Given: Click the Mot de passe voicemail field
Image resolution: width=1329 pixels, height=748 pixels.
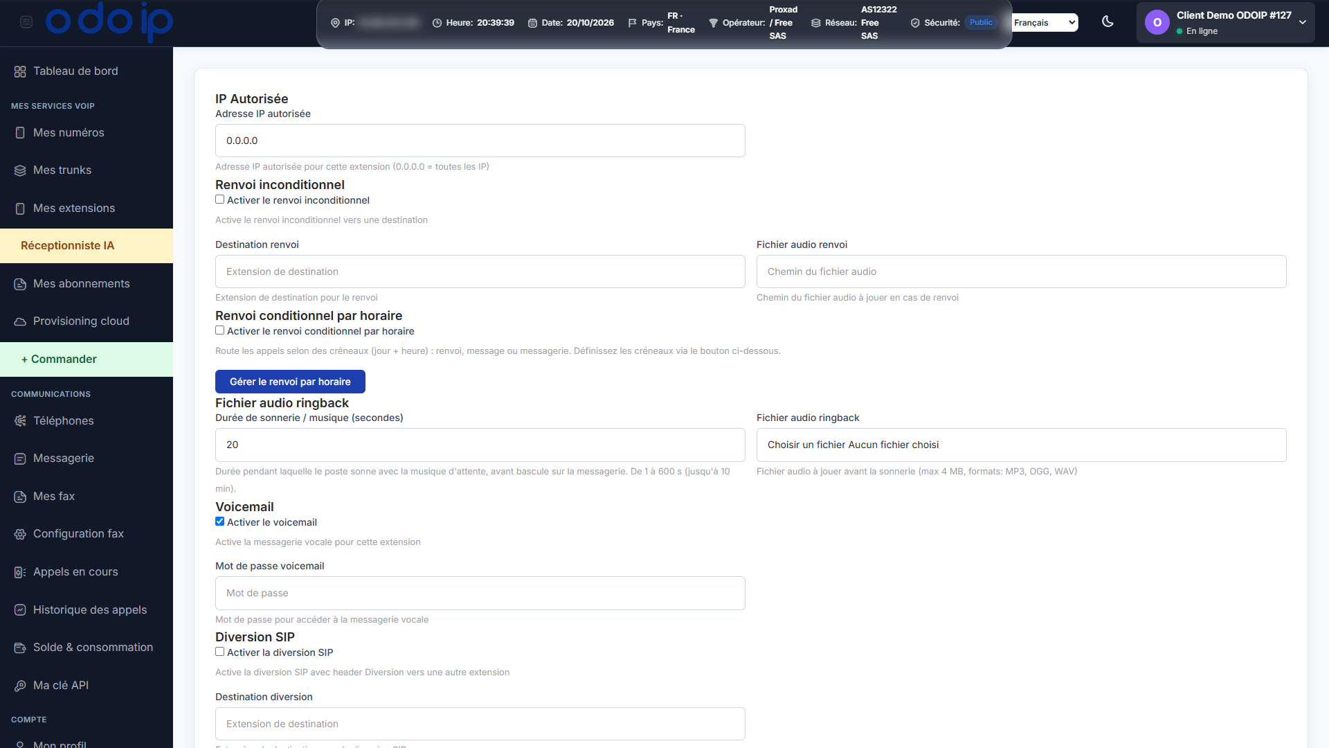Looking at the screenshot, I should click(x=480, y=593).
